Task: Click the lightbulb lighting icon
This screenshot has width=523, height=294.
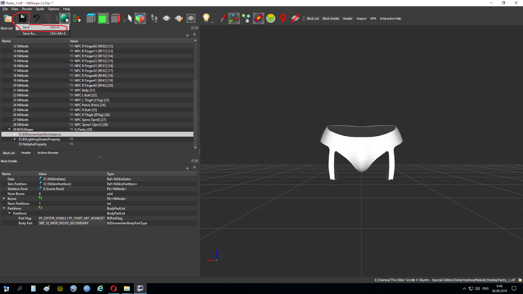Action: click(x=206, y=18)
